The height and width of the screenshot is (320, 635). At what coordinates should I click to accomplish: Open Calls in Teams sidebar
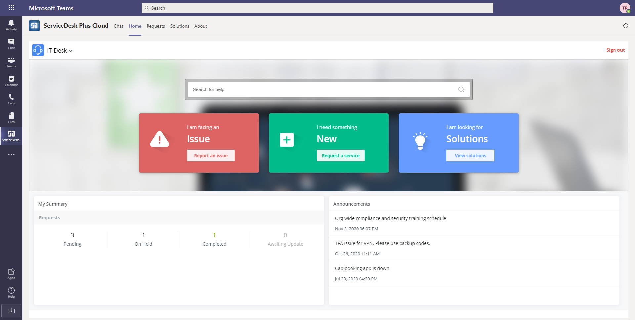click(11, 99)
